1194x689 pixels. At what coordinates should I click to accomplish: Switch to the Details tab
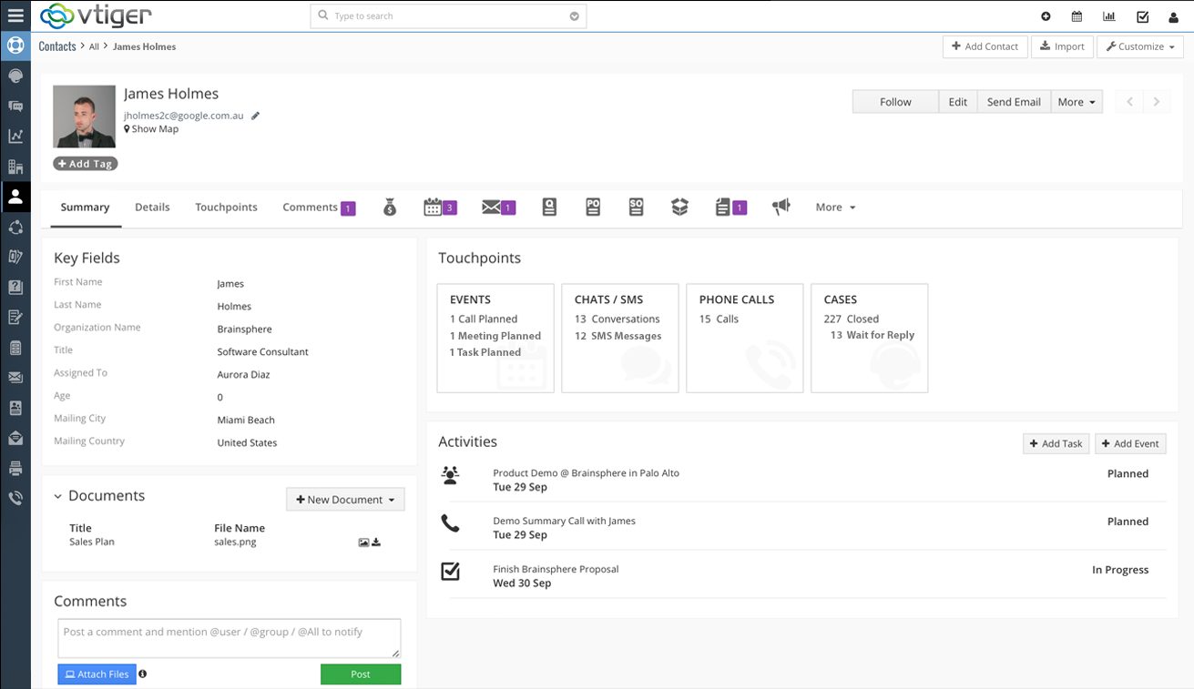152,208
